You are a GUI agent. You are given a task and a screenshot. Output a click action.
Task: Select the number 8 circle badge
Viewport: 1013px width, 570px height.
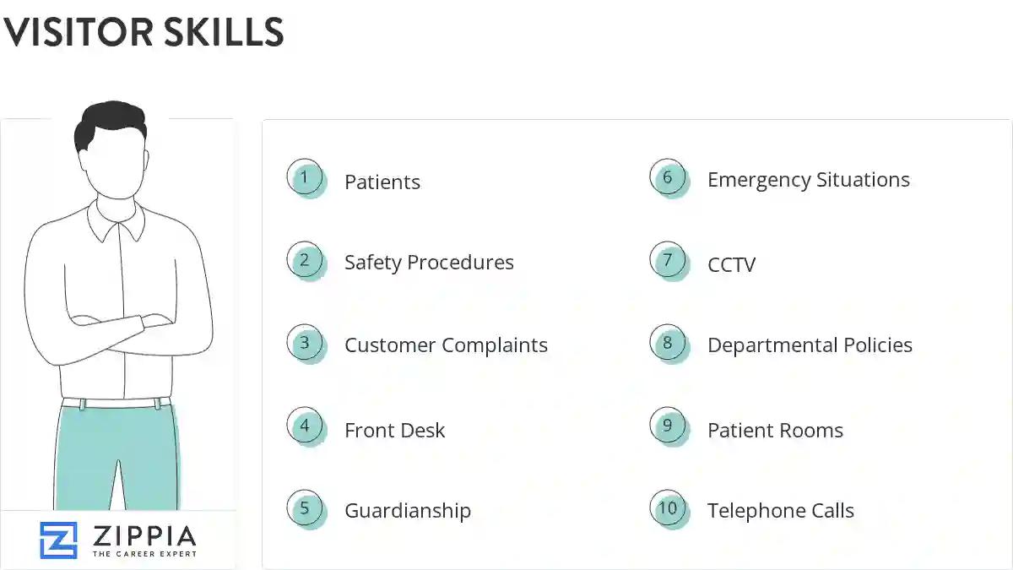click(x=668, y=344)
